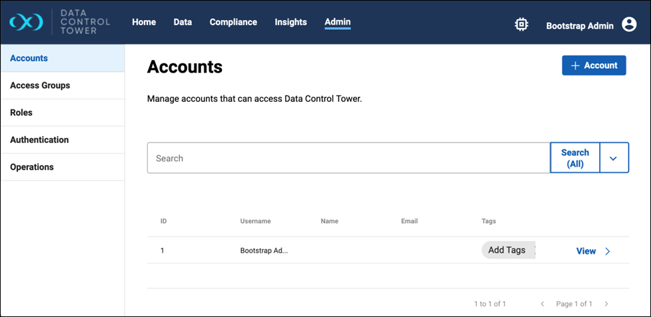Open Operations in the sidebar
The width and height of the screenshot is (651, 317).
[x=32, y=168]
